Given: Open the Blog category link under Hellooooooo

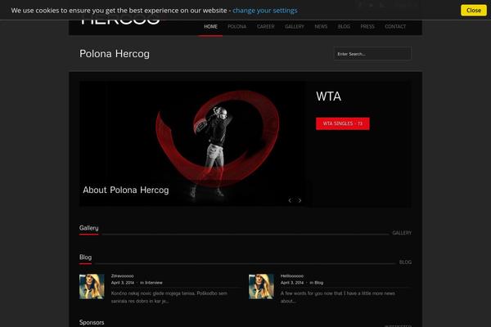Looking at the screenshot, I should pos(319,283).
